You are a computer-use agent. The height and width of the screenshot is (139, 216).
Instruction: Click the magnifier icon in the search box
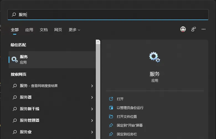[x=14, y=14]
